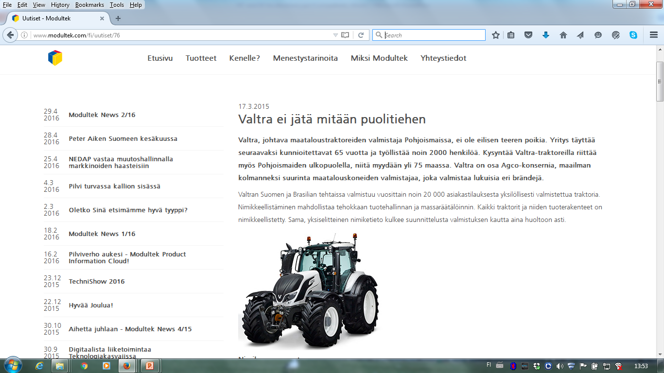Viewport: 664px width, 373px height.
Task: Open the Modultek News 1/16 article
Action: click(102, 234)
